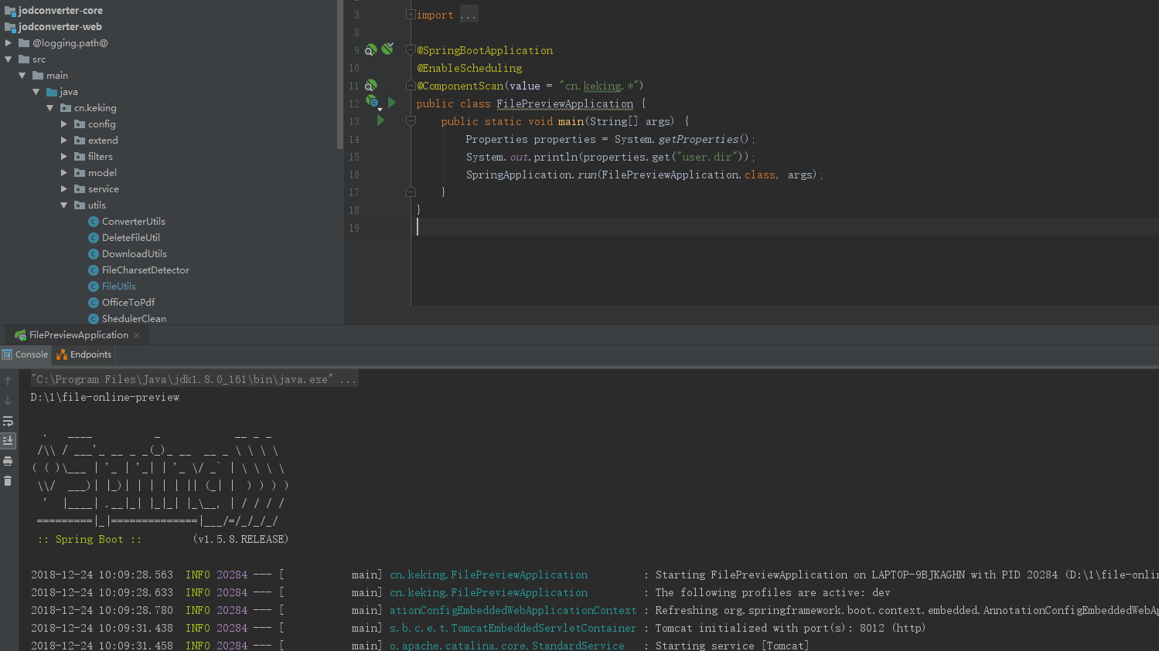Screen dimensions: 1159x651
Task: Click run arrow beside main method line 13
Action: pos(380,120)
